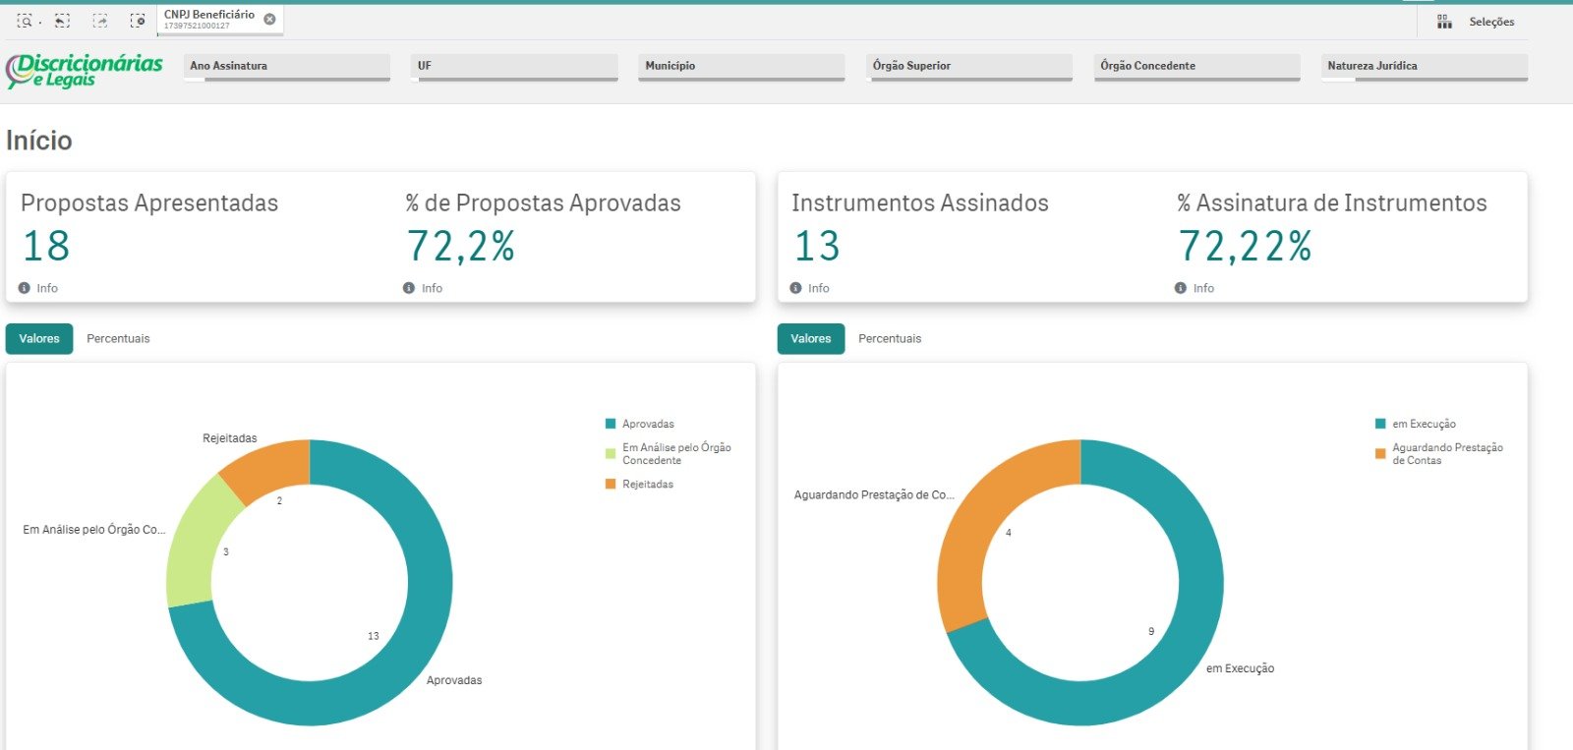The image size is (1573, 750).
Task: Open the Seleções grid icon
Action: click(x=1444, y=22)
